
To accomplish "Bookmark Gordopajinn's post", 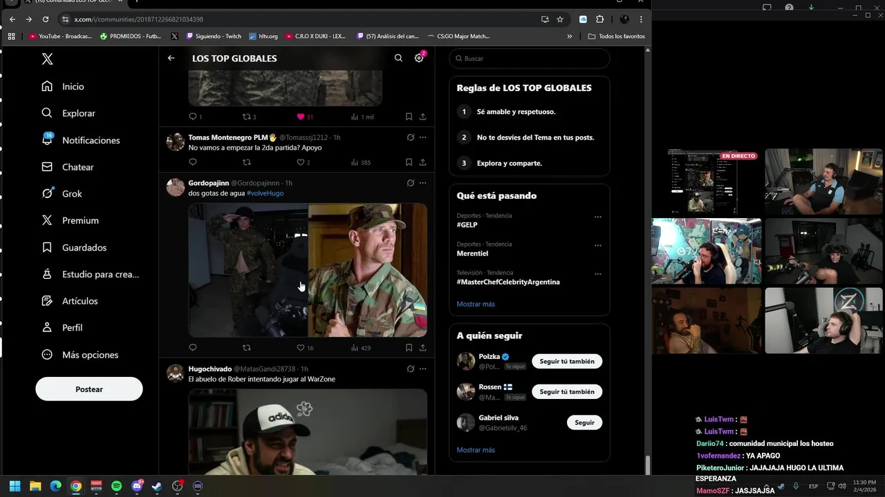I will 409,348.
